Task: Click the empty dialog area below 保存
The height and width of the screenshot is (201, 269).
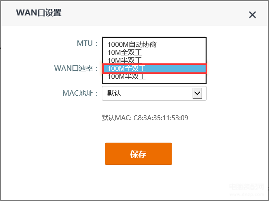Action: [138, 182]
